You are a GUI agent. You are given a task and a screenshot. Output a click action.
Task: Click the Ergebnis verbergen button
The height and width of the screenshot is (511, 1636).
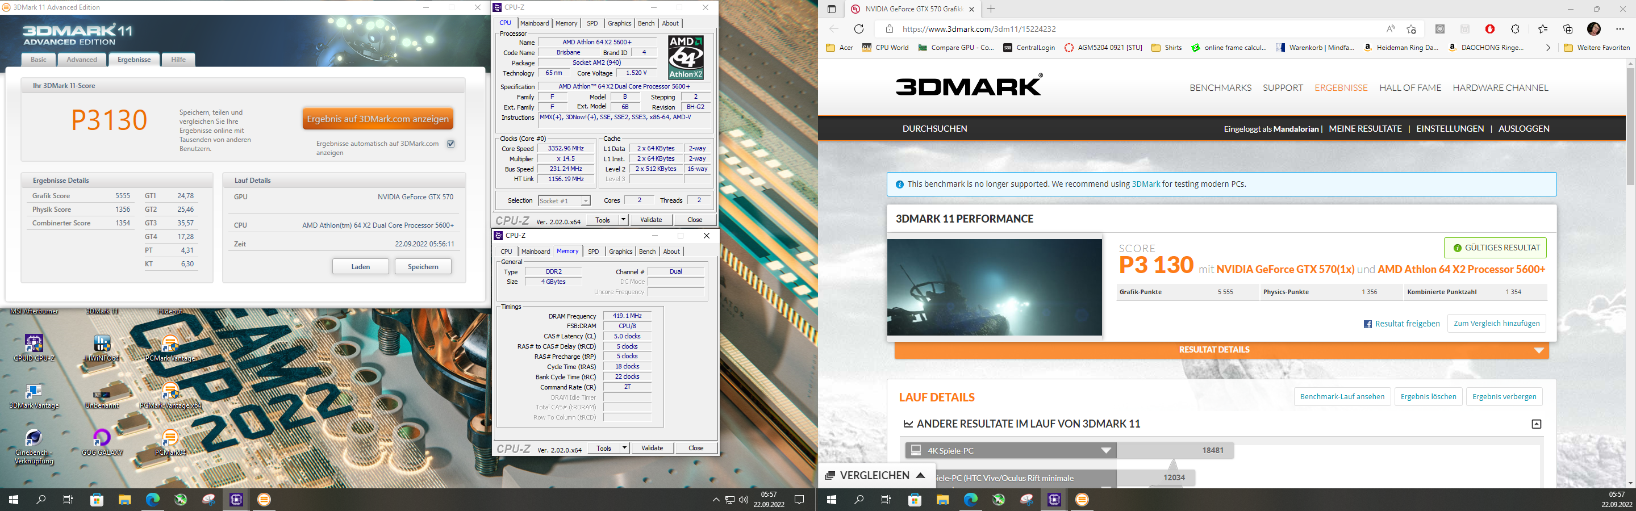point(1504,397)
